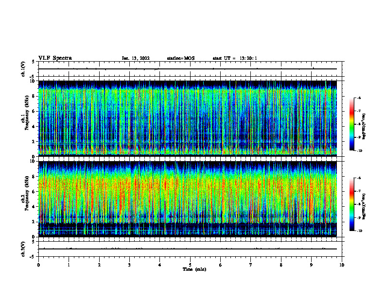Image resolution: width=385 pixels, height=297 pixels.
Task: Click the "ch.3(V)" waveform axis label
Action: [23, 249]
